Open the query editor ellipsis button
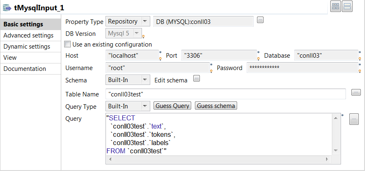This screenshot has height=171, width=365. coord(354,119)
